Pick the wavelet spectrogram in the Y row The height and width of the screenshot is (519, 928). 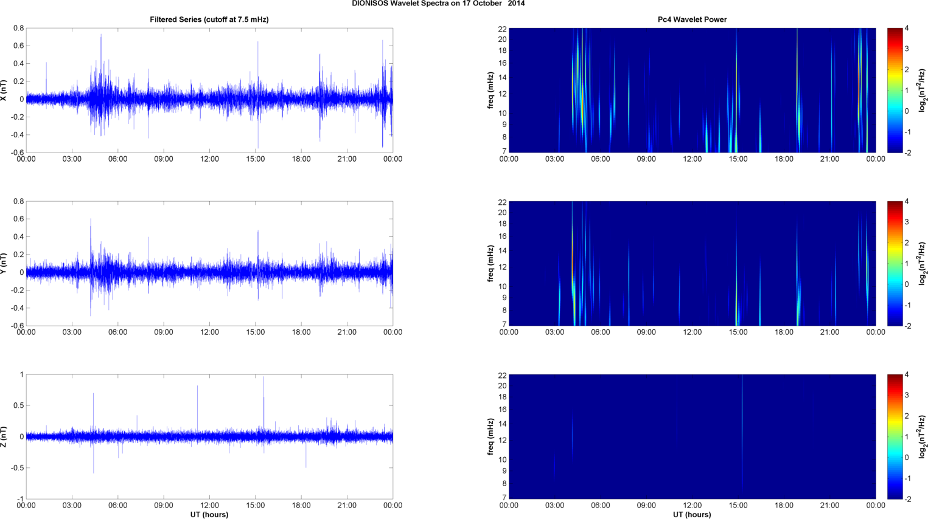pos(692,263)
